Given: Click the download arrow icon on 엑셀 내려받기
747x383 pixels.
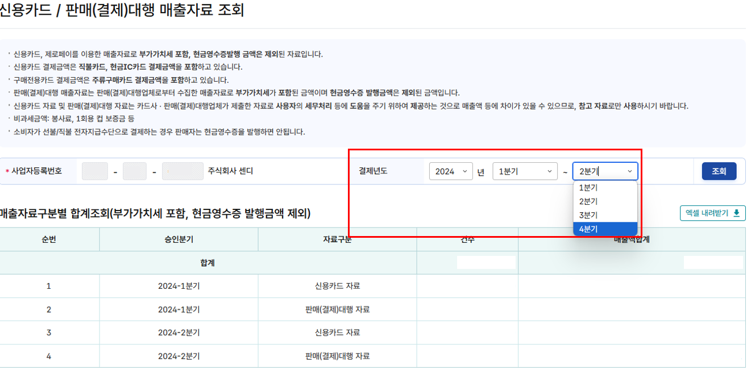Looking at the screenshot, I should (736, 213).
